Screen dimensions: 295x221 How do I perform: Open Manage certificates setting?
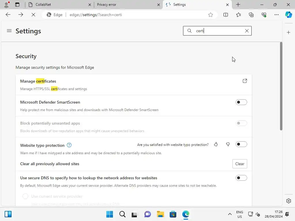coord(134,85)
